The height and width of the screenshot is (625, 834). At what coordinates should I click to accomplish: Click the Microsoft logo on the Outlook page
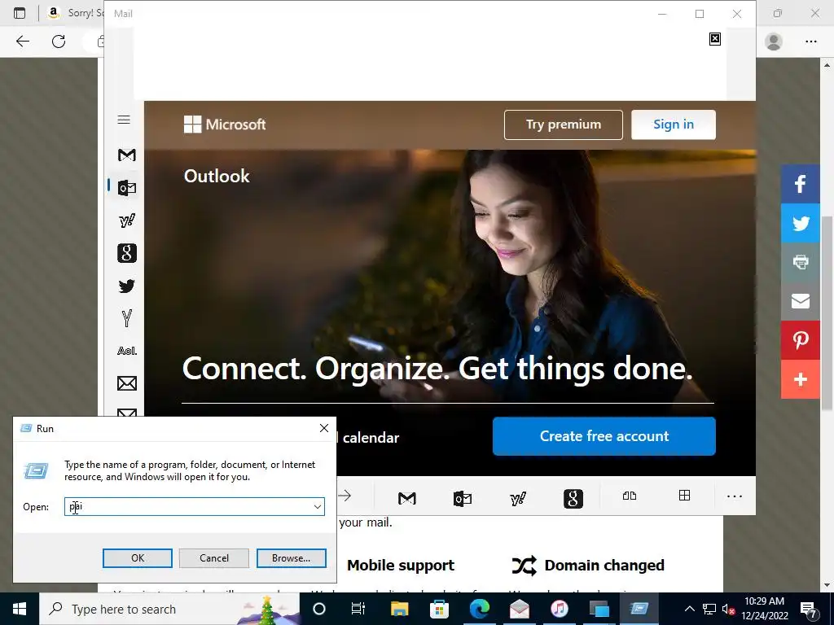pyautogui.click(x=225, y=125)
